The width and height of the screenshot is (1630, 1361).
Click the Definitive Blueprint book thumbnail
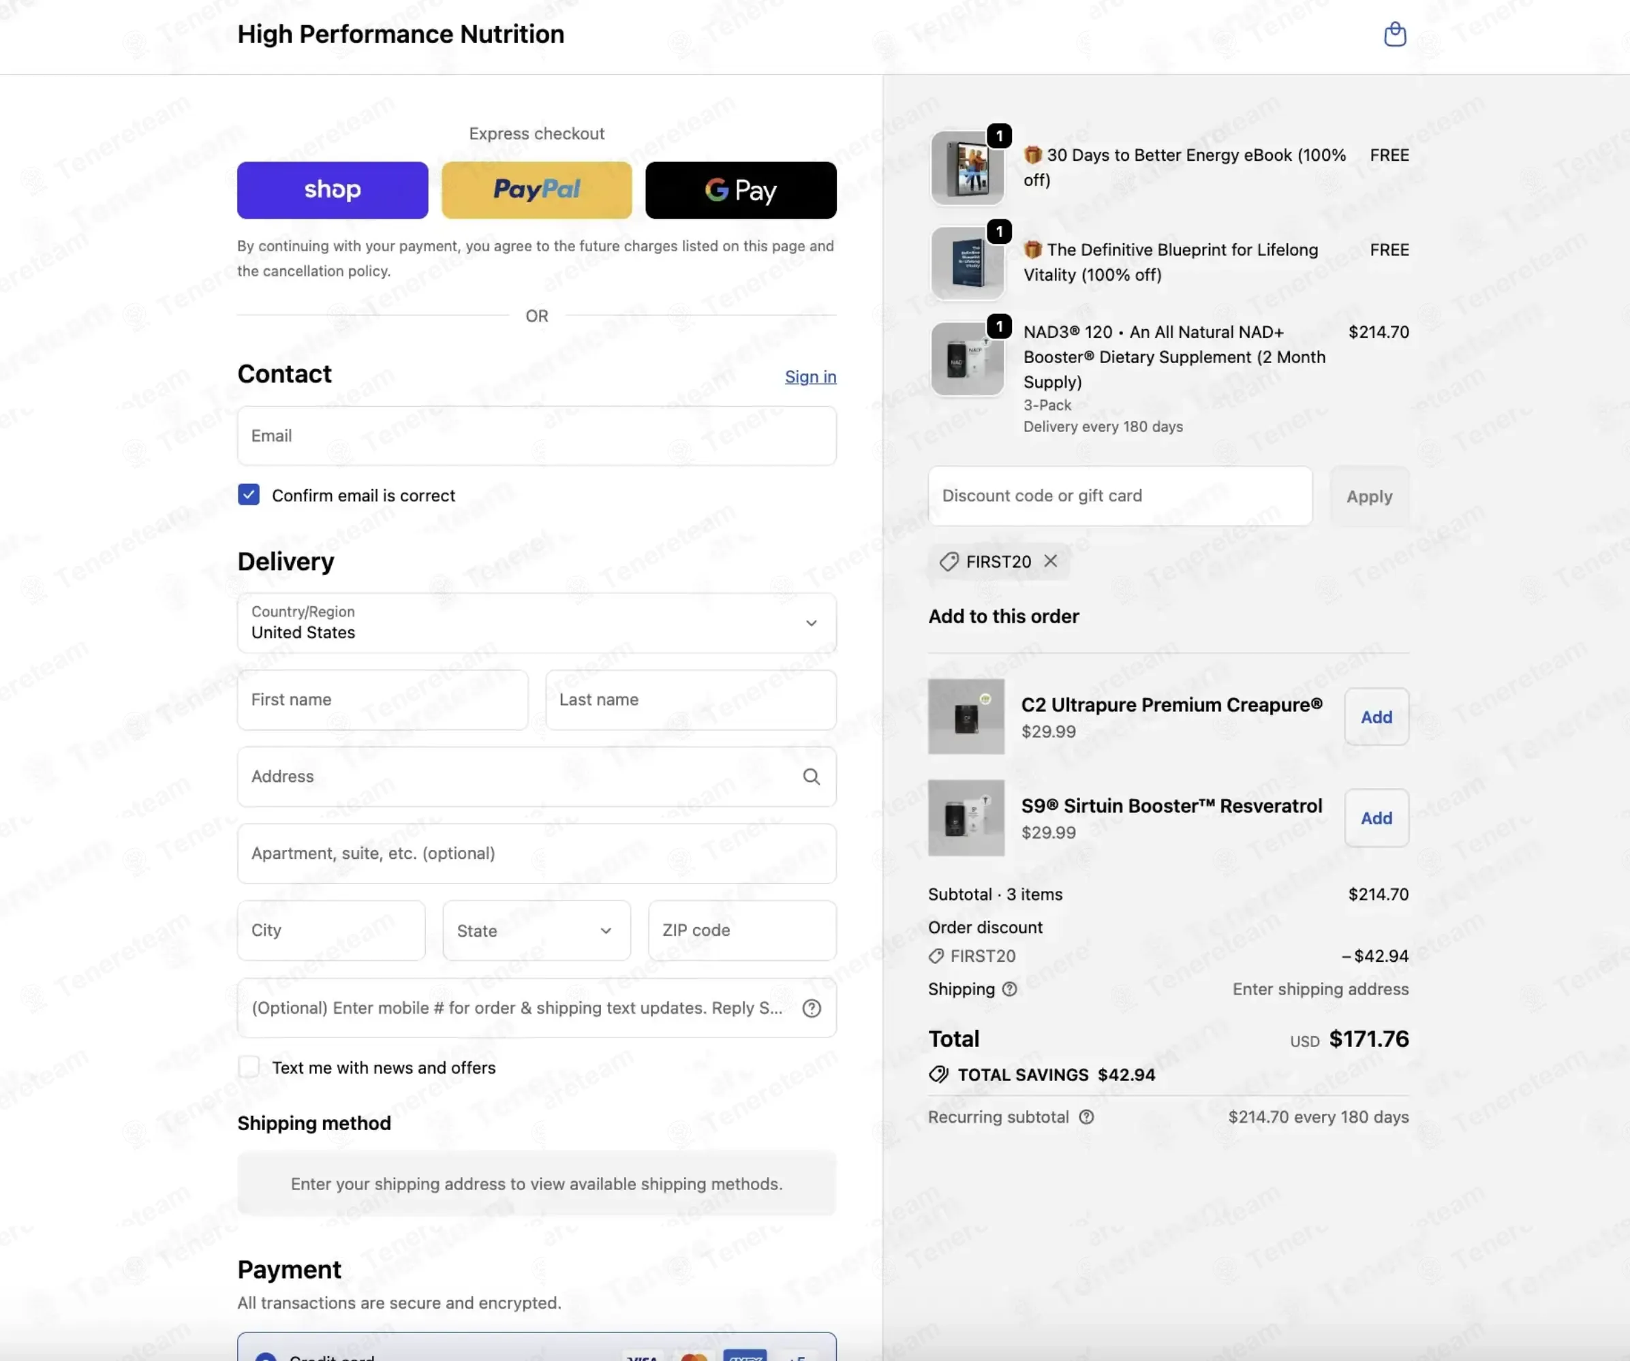[967, 263]
